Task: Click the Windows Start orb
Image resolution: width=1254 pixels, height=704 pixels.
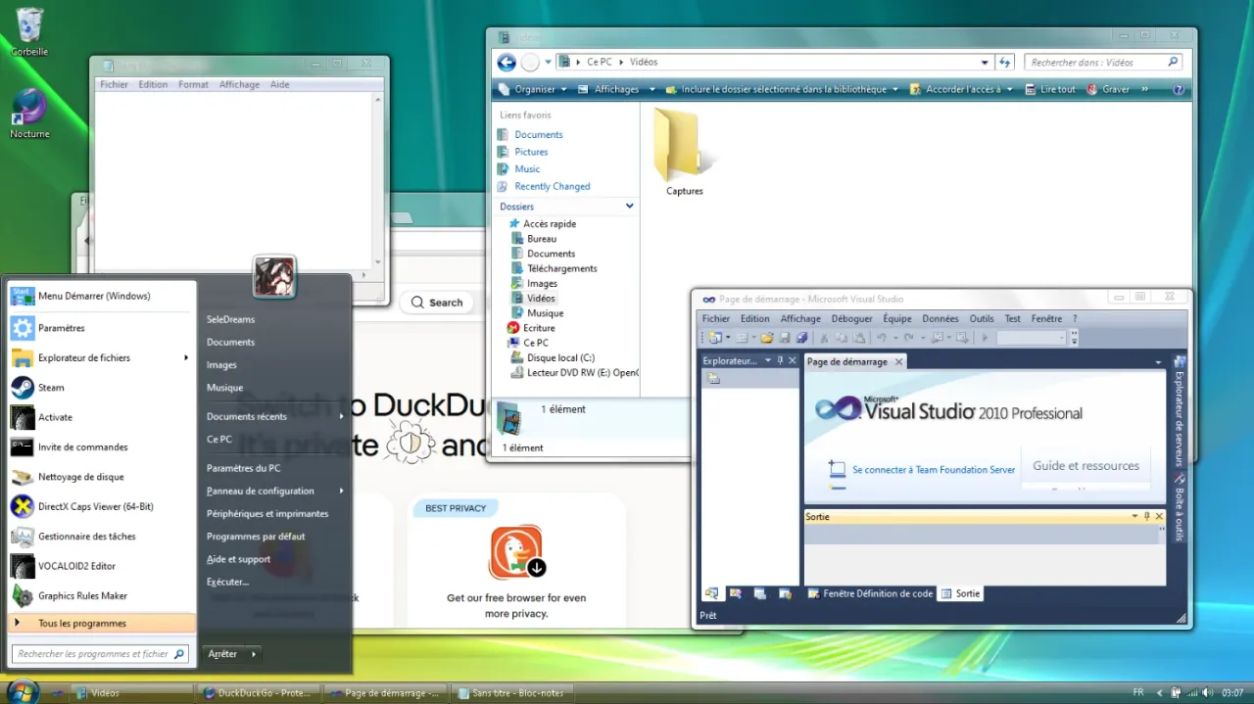Action: (22, 691)
